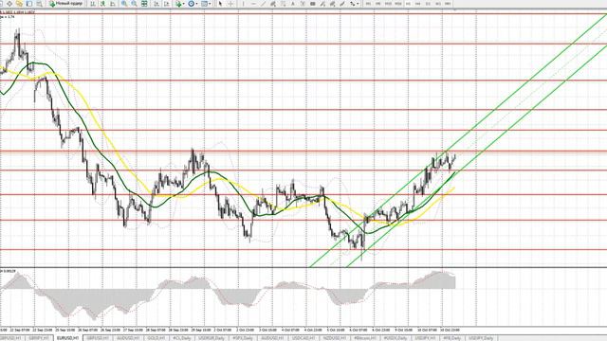This screenshot has width=607, height=341.
Task: Switch to USDCAD,H1 chart tab
Action: tap(303, 338)
